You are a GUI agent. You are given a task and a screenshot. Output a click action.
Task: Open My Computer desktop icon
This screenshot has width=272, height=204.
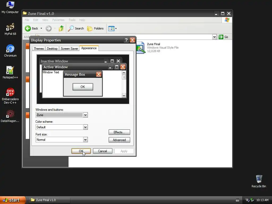pyautogui.click(x=10, y=7)
